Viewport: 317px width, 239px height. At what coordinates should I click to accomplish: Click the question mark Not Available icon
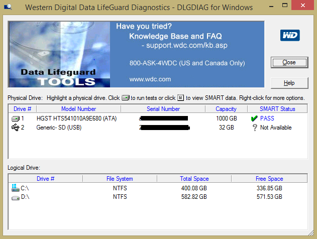(255, 128)
